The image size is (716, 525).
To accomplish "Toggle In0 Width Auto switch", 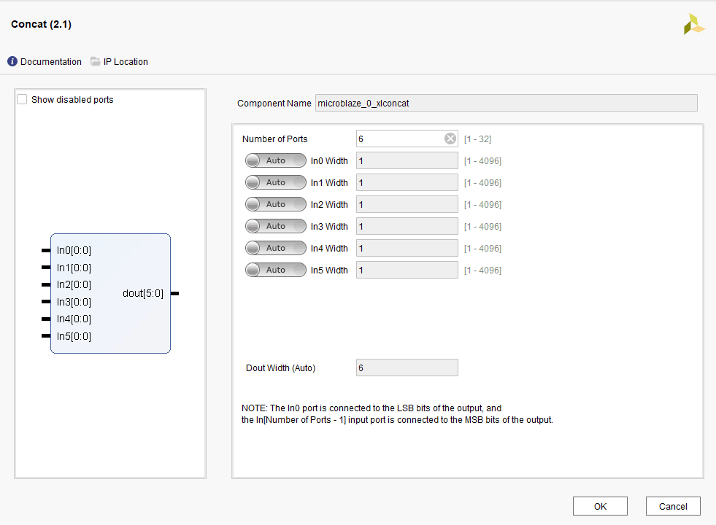I will point(275,161).
